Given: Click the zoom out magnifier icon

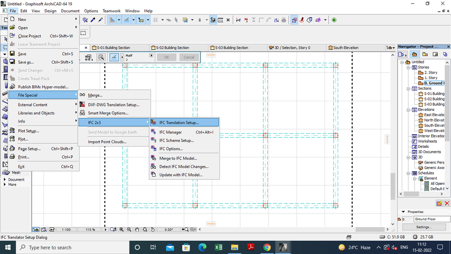Looking at the screenshot, I should pyautogui.click(x=129, y=230).
